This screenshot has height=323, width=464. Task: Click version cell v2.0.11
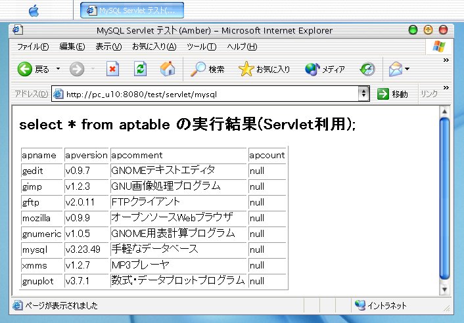point(86,202)
